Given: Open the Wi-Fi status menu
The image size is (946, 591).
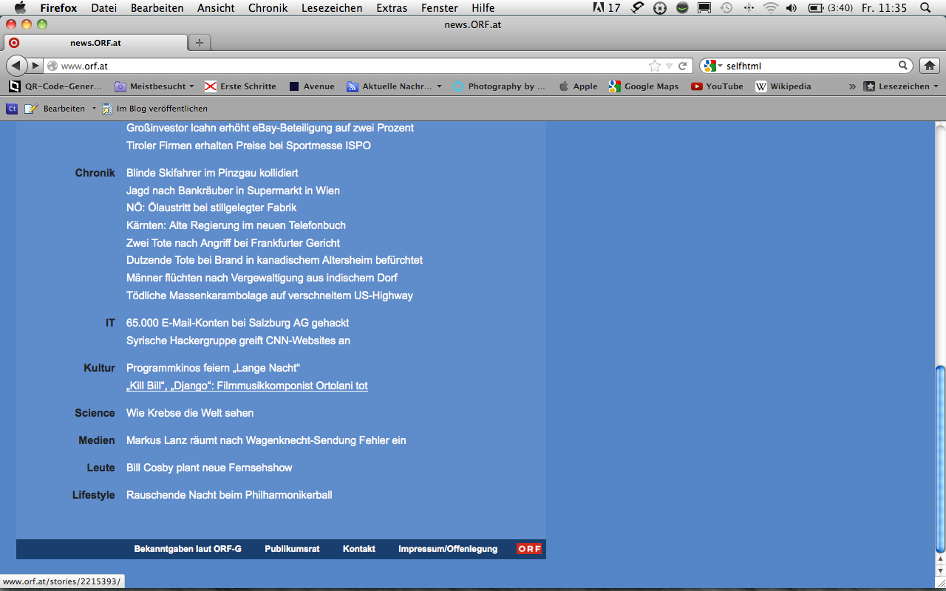Looking at the screenshot, I should 771,8.
